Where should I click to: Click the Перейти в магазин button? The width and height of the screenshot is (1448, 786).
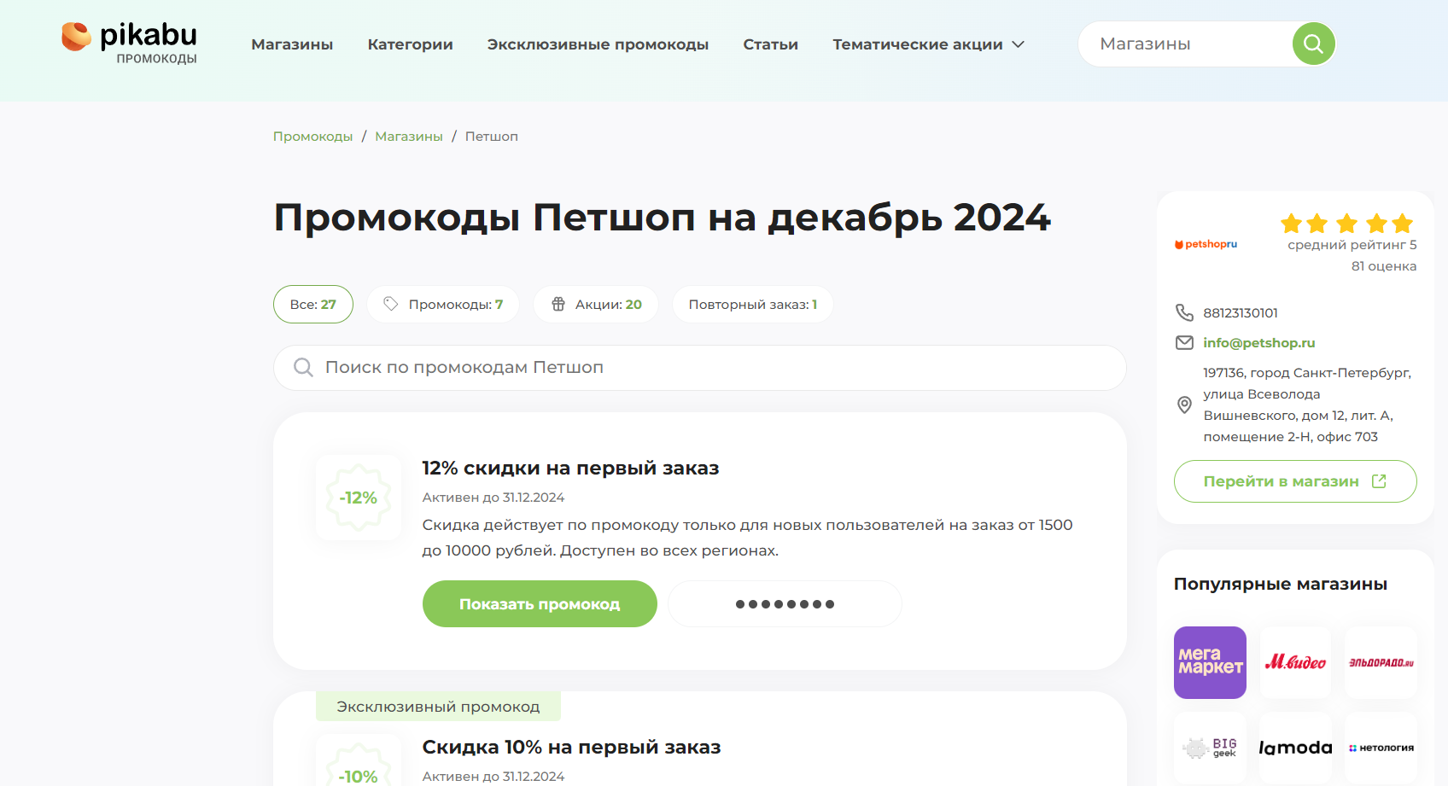(1295, 481)
